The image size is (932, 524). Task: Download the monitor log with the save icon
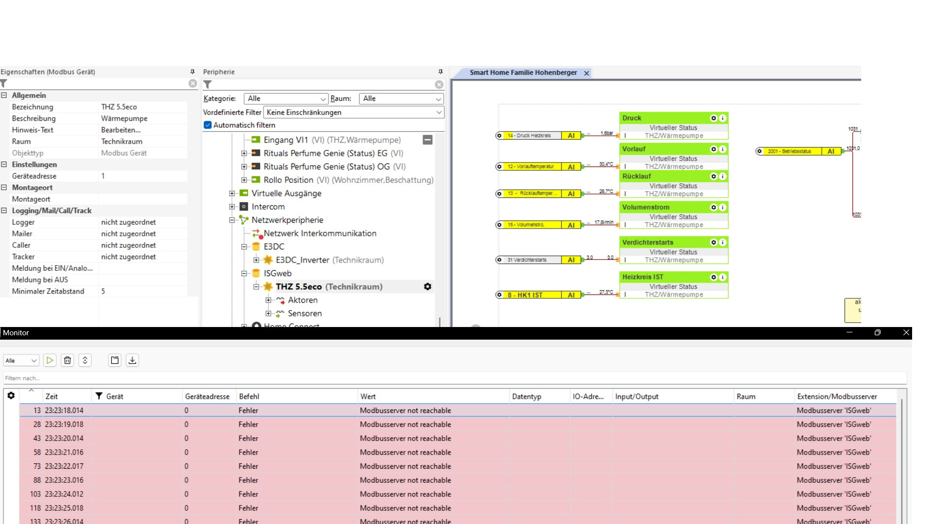click(x=132, y=360)
